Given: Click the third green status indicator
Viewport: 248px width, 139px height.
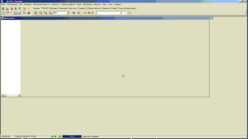Looking at the screenshot, I should tap(60, 136).
